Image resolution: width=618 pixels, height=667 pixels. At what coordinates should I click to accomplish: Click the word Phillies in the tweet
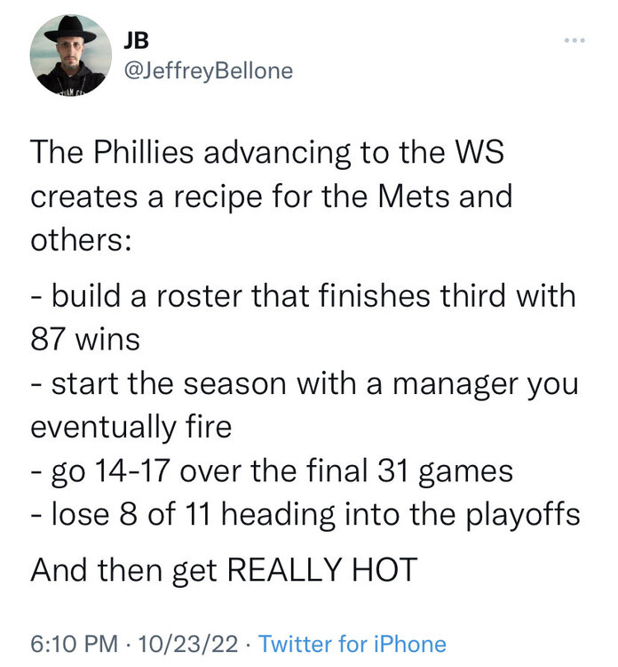point(144,152)
